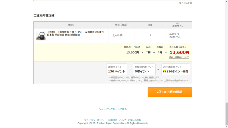The image size is (228, 128).
Task: Click the 送料 *円 shipping amount
Action: [148, 52]
